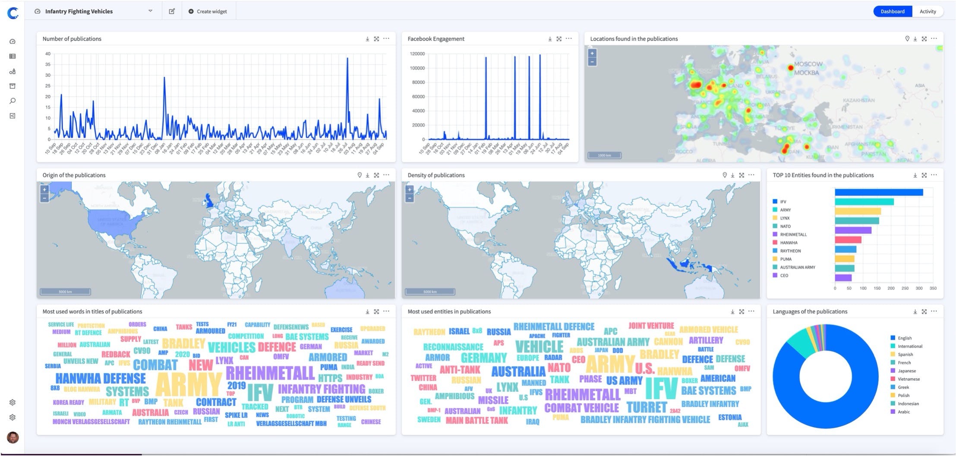Viewport: 956px width, 456px height.
Task: Zoom in on the Density of publications map
Action: [410, 189]
